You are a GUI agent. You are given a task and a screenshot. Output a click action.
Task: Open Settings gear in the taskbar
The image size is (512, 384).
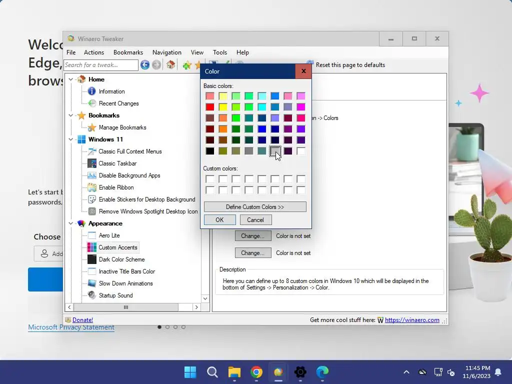click(300, 372)
